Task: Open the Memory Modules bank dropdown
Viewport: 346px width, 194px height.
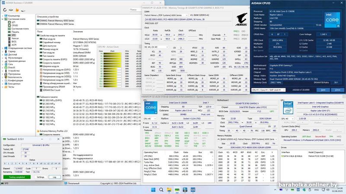Action: click(247, 139)
